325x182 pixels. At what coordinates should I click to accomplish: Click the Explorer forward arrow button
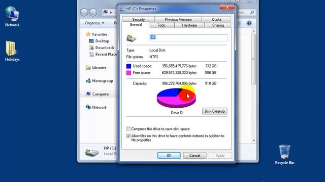pos(93,12)
